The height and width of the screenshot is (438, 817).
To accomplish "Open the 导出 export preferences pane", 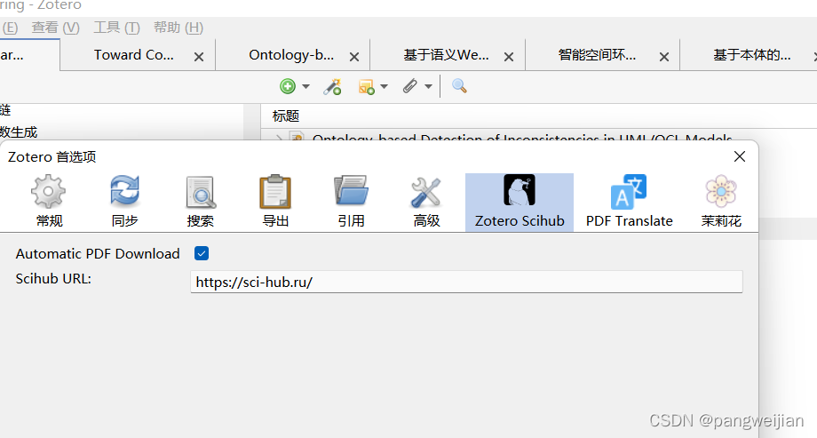I will tap(275, 203).
